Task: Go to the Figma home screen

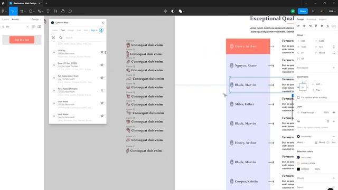Action: pyautogui.click(x=3, y=3)
